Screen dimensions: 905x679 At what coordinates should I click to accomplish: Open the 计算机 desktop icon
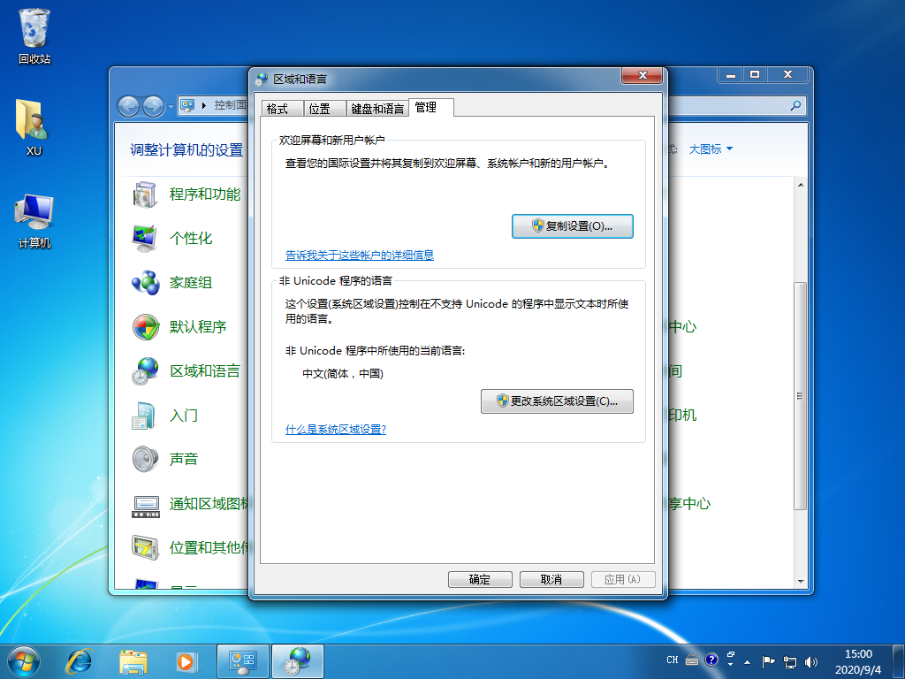pos(34,221)
